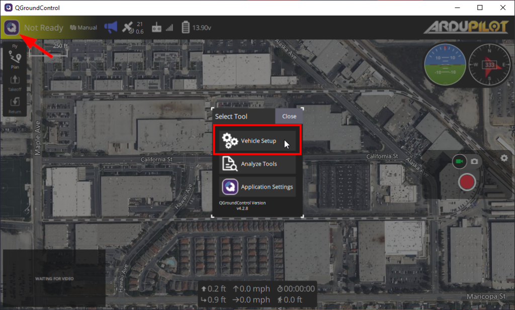This screenshot has height=310, width=515.
Task: Click the compass heading instrument
Action: point(488,64)
